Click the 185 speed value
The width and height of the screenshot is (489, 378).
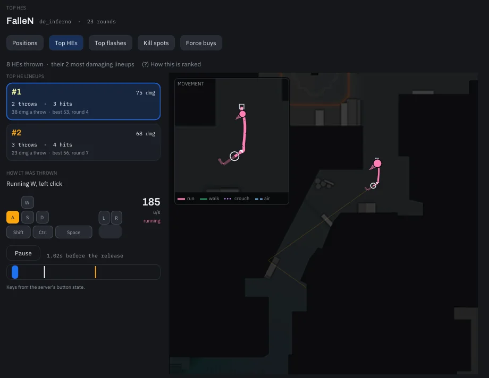[151, 202]
